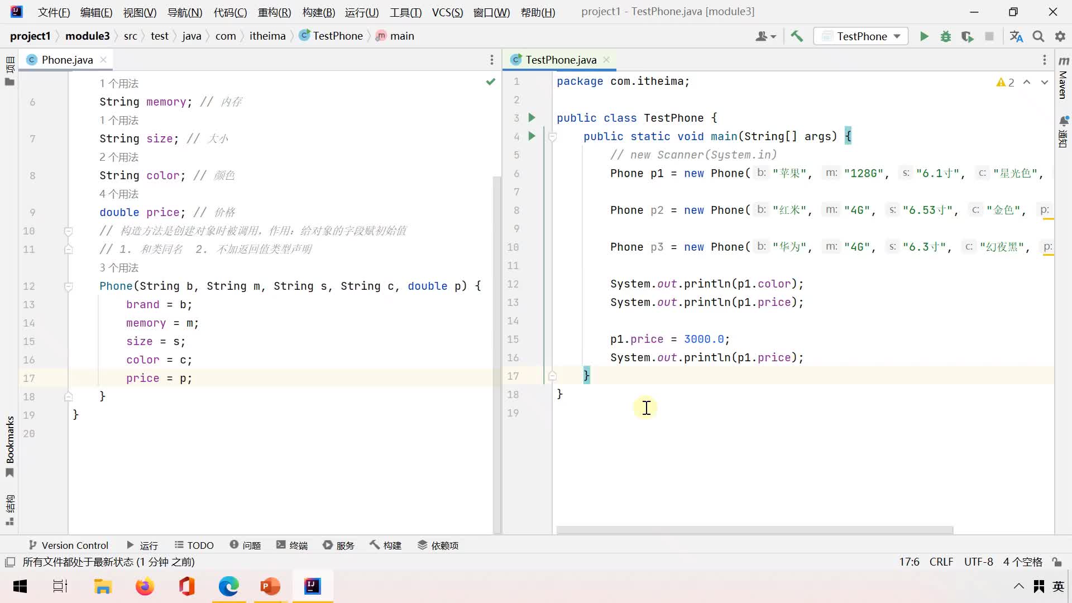The image size is (1072, 603).
Task: Open the user account icon dropdown
Action: [765, 36]
